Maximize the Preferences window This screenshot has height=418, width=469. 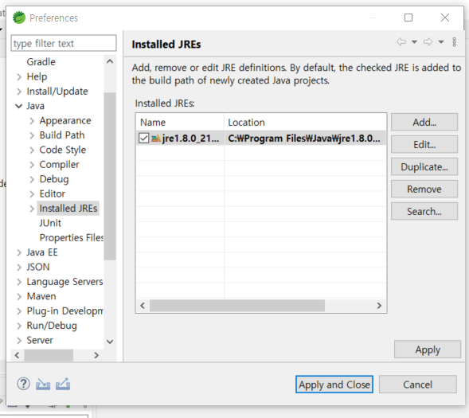[408, 18]
